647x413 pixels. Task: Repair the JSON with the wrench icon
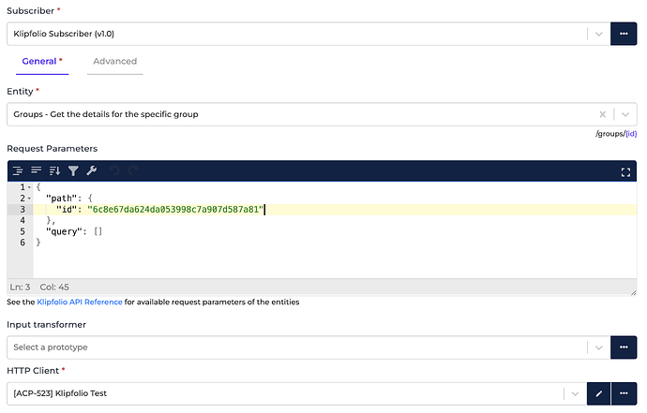coord(92,170)
